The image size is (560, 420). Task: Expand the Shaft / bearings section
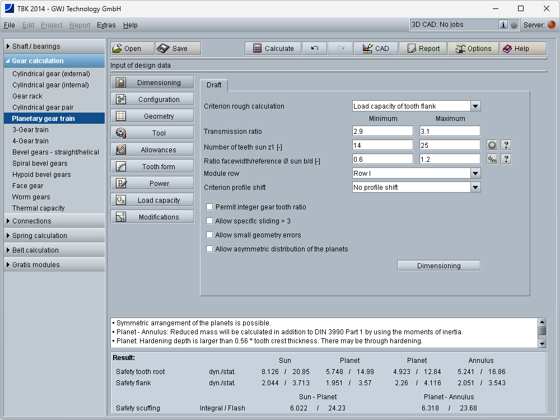pos(36,46)
